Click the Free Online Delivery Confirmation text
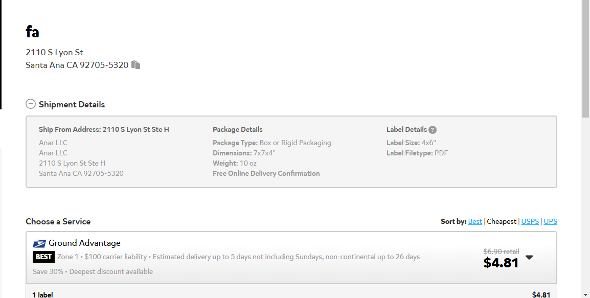Viewport: 590px width, 298px height. click(x=266, y=173)
